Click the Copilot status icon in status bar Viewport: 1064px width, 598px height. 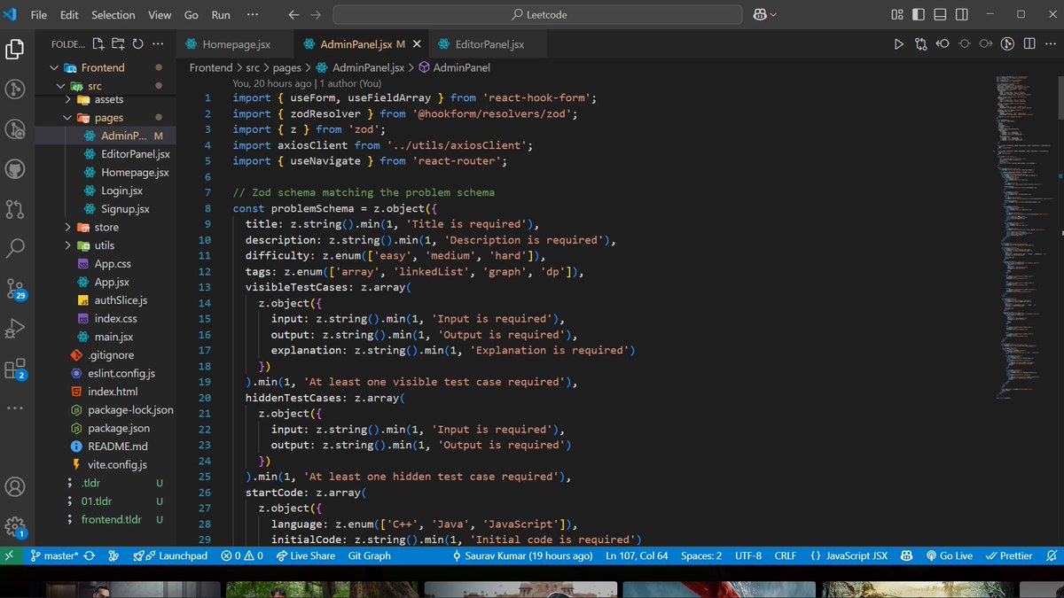(906, 555)
